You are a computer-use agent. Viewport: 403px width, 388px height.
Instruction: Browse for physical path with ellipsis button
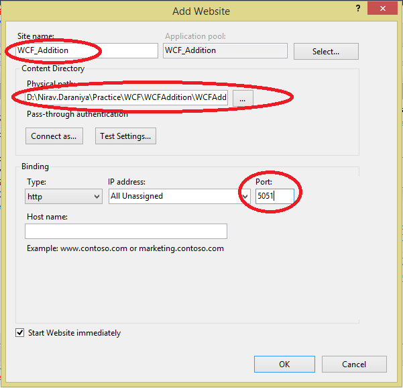tap(243, 98)
